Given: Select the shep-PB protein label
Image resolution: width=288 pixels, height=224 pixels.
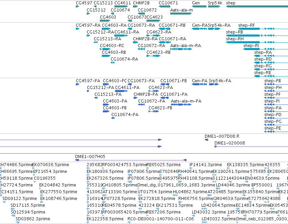Looking at the screenshot, I should (x=272, y=81).
